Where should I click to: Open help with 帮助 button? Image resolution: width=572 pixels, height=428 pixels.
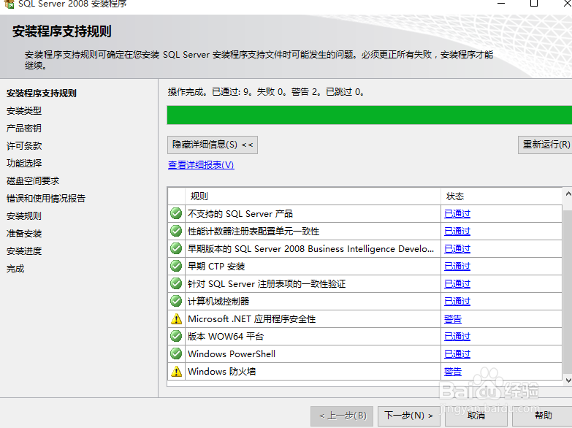543,416
